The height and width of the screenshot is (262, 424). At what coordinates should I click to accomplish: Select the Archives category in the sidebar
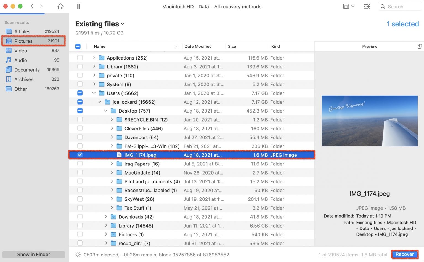24,79
